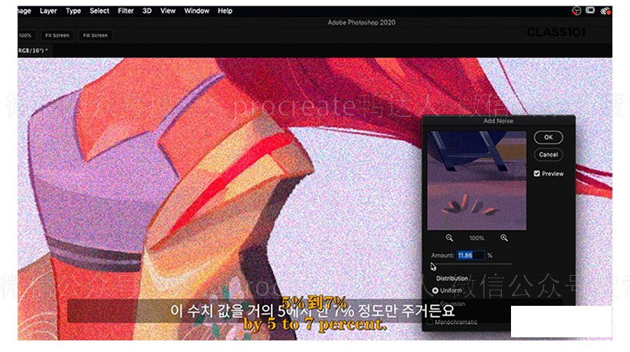The width and height of the screenshot is (630, 352).
Task: Enable Monochromatic noise checkbox
Action: click(430, 323)
